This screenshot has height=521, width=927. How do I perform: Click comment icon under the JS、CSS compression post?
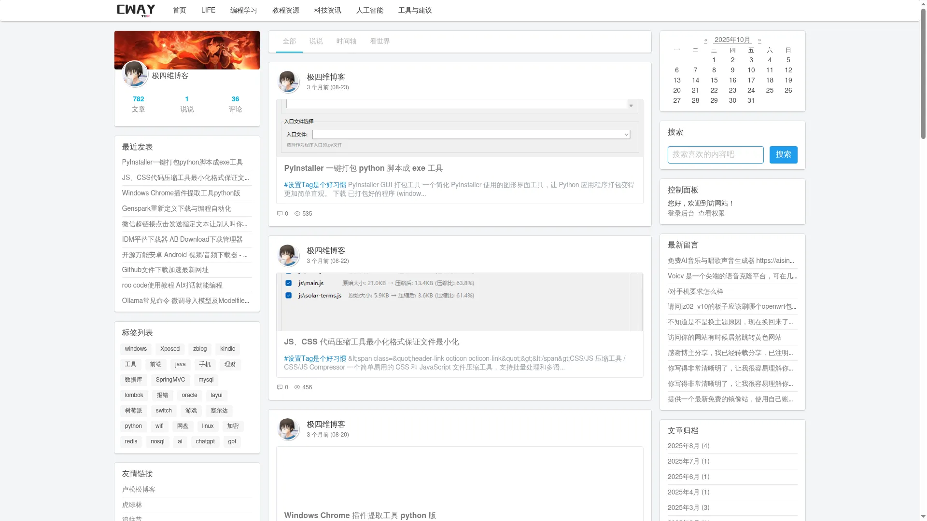coord(280,387)
